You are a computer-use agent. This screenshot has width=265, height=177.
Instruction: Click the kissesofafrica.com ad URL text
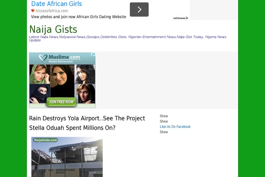click(x=52, y=11)
